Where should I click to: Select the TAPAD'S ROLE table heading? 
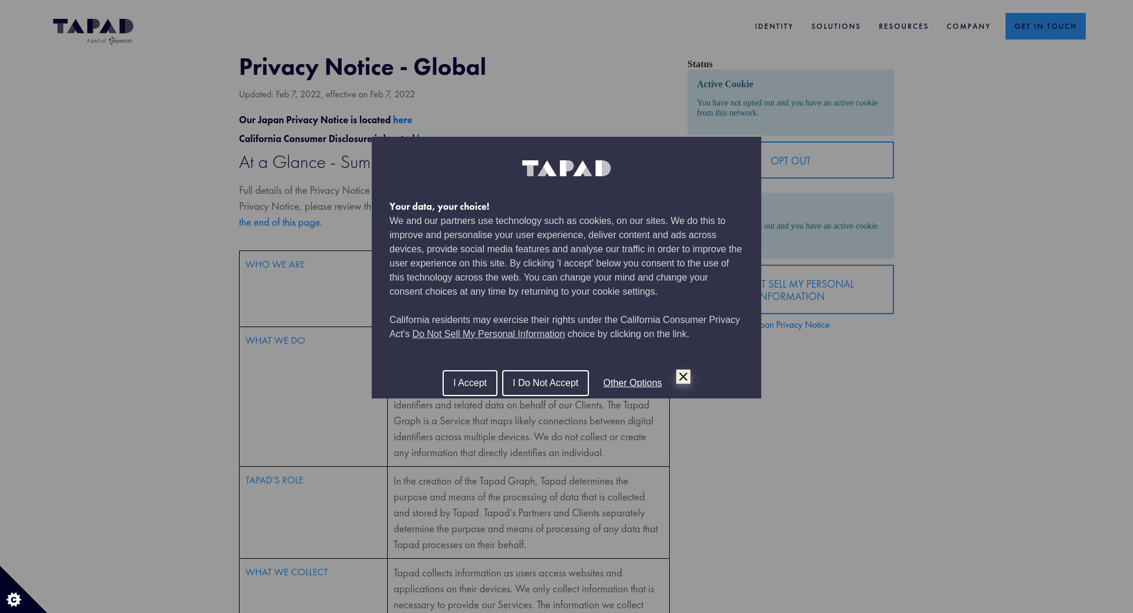click(274, 480)
